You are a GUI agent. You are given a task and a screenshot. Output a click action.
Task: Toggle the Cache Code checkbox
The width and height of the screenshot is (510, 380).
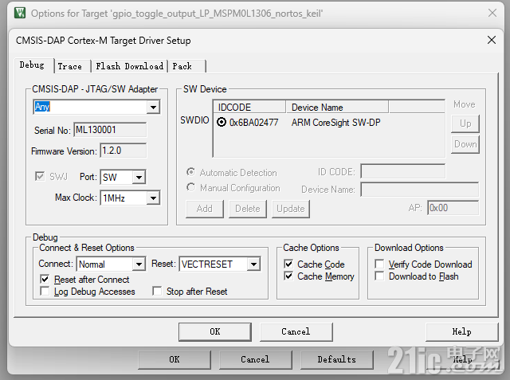pos(288,264)
